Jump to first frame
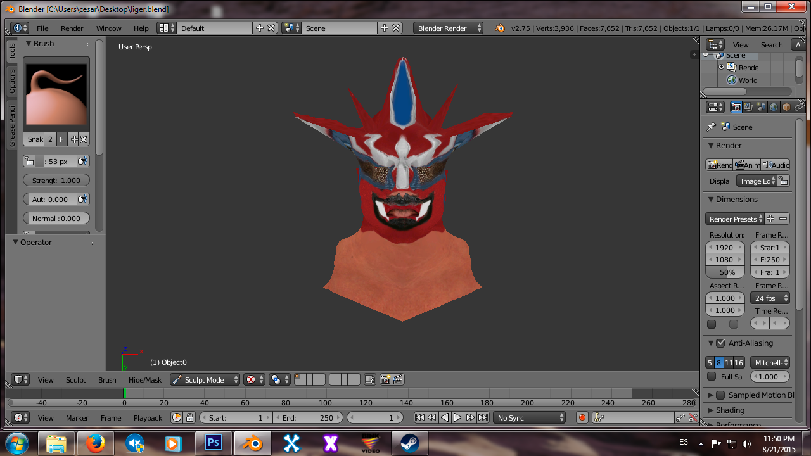The height and width of the screenshot is (456, 811). [x=419, y=417]
